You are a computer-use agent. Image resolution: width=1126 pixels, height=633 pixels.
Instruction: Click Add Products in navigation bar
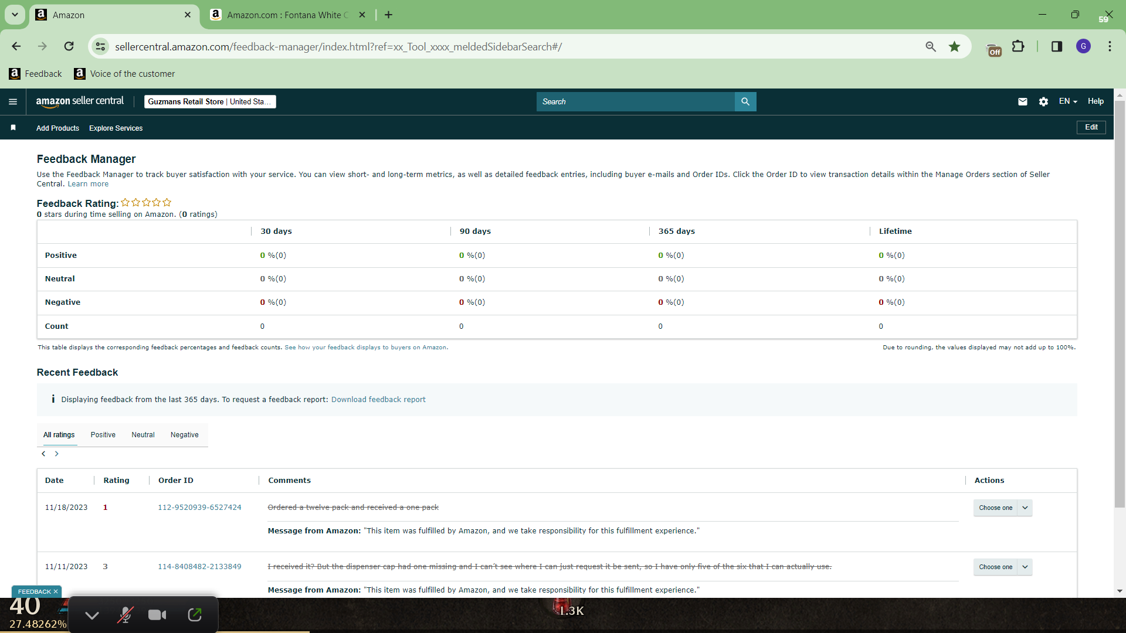[x=57, y=128]
